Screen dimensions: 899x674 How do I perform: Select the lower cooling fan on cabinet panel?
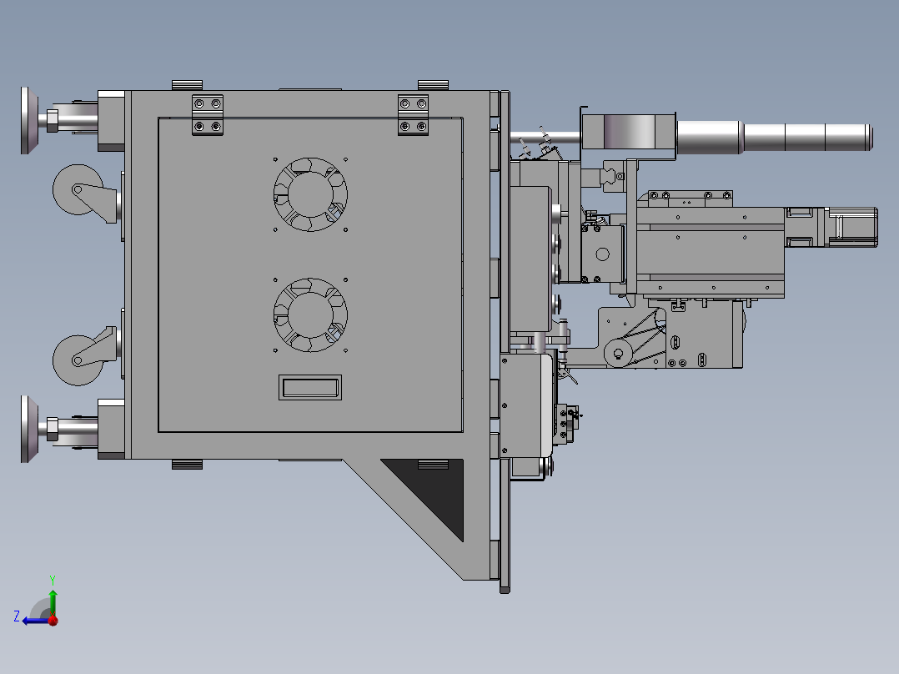[x=310, y=315]
